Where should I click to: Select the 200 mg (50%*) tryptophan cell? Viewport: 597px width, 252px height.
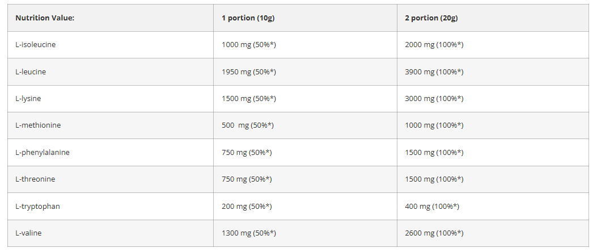247,207
